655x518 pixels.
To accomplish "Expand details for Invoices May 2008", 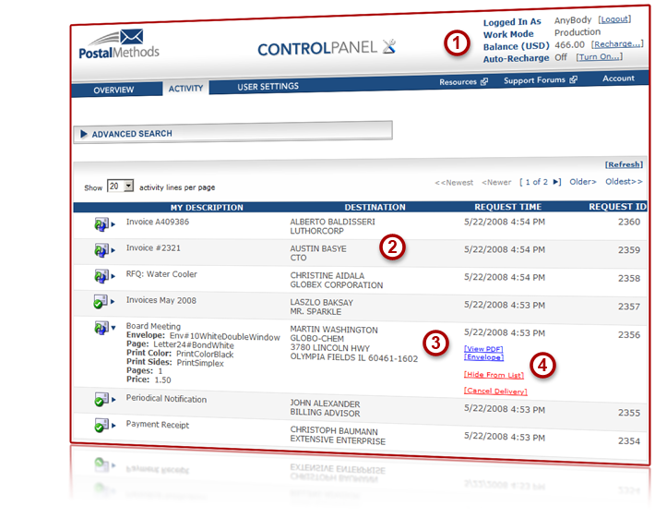I will click(x=113, y=301).
